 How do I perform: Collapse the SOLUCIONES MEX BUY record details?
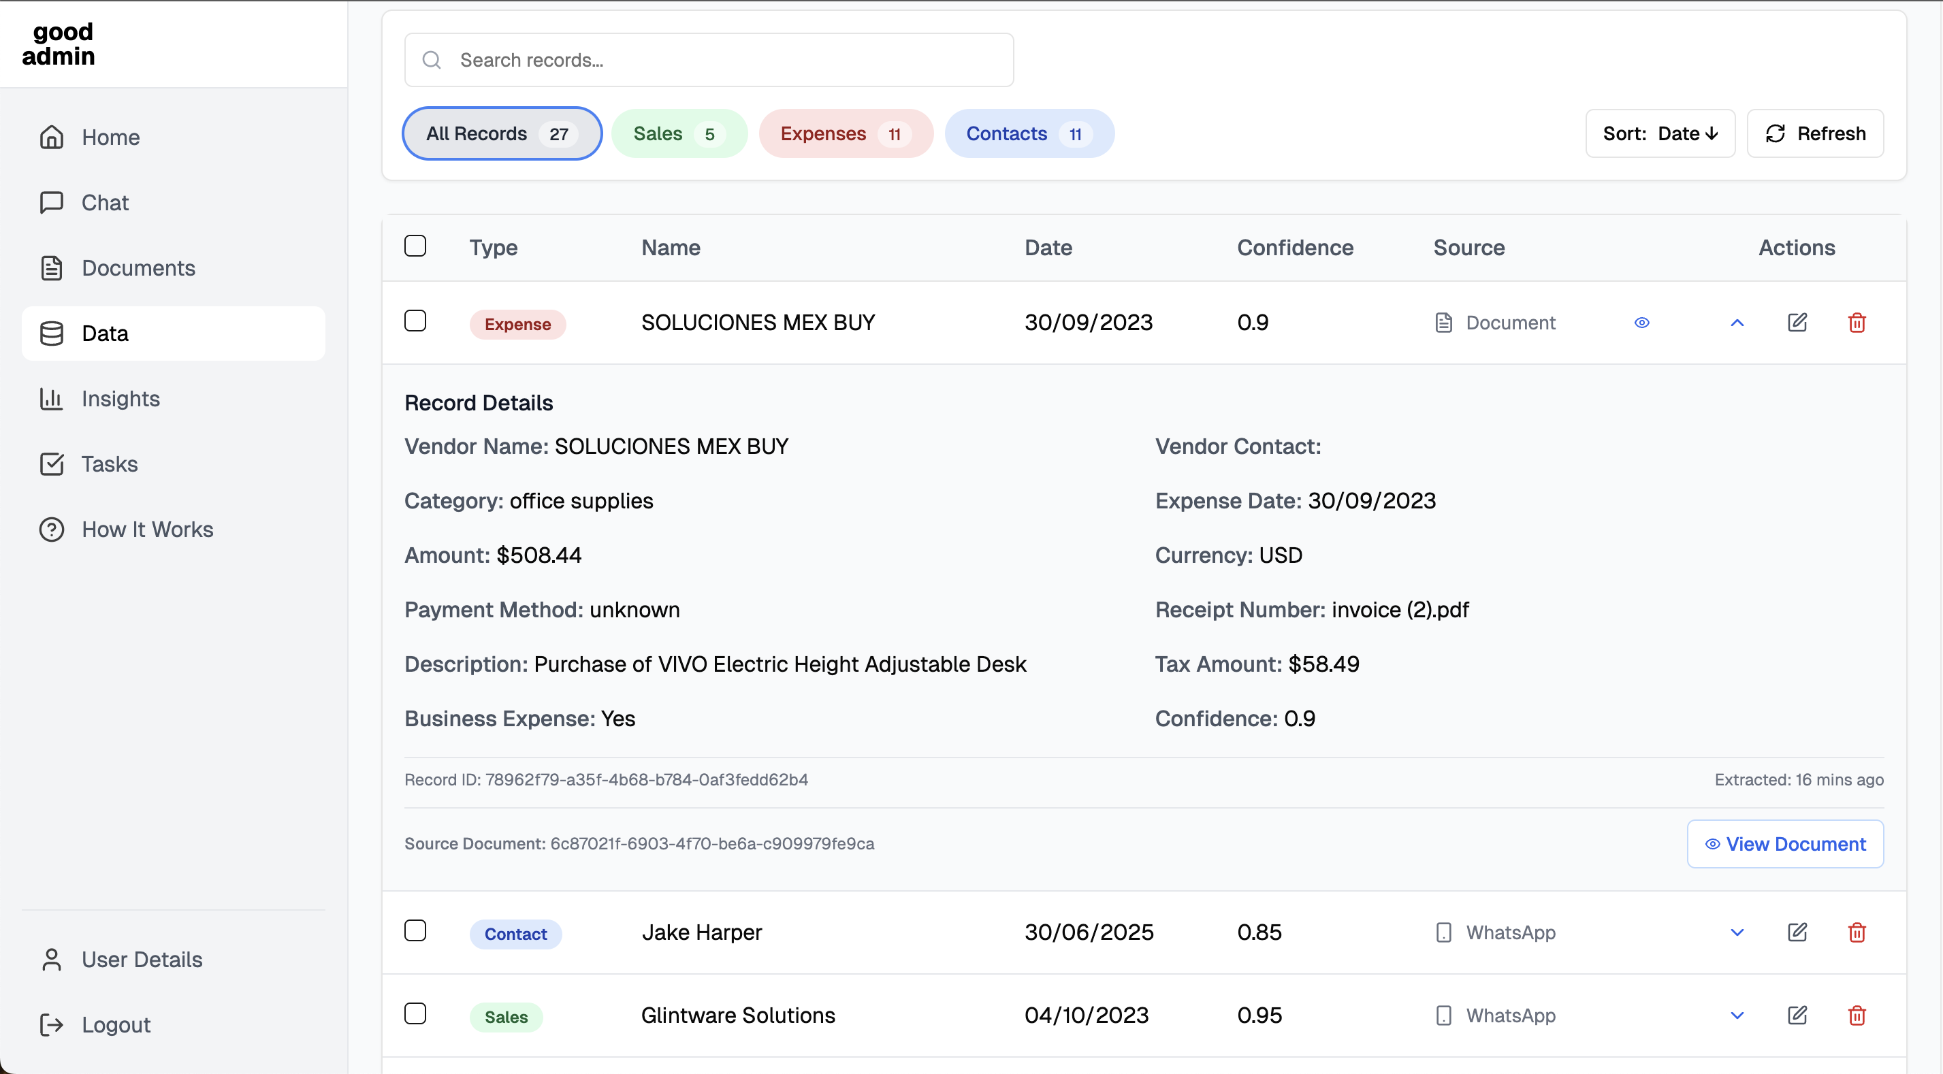tap(1736, 323)
